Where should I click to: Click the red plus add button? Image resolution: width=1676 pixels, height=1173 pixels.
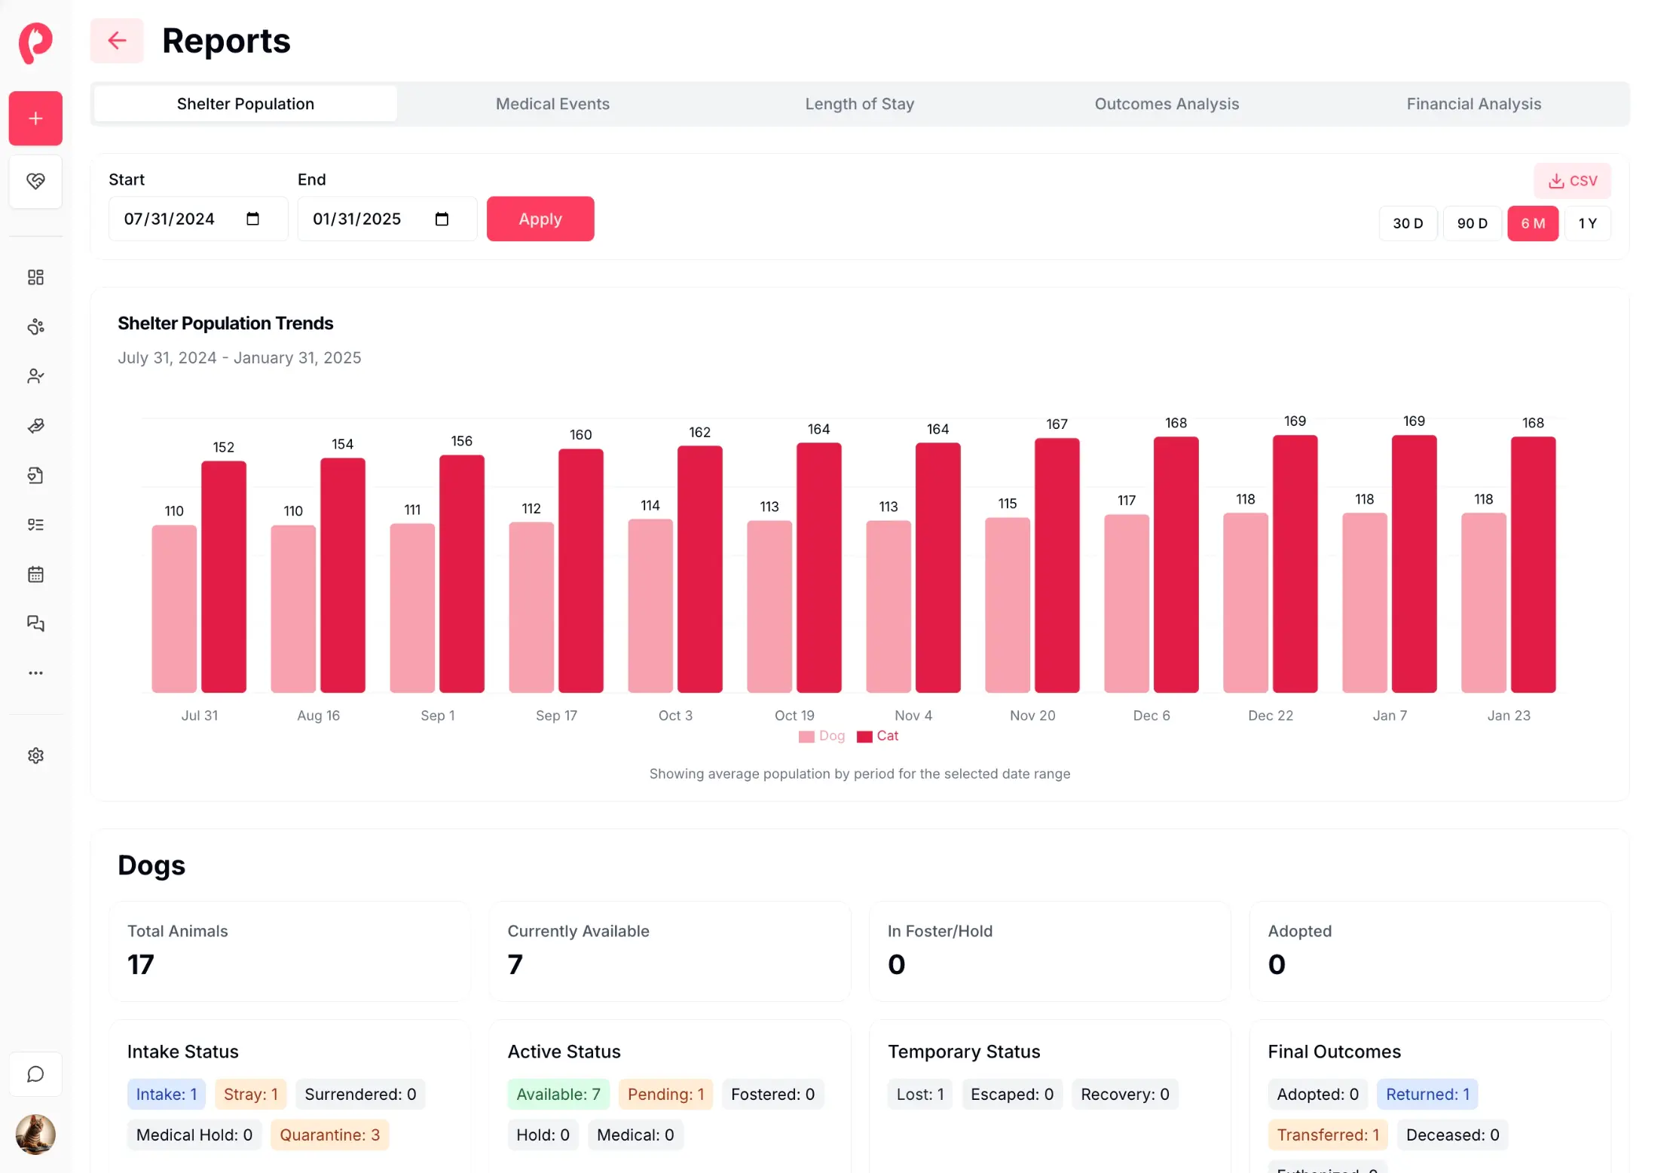(35, 118)
